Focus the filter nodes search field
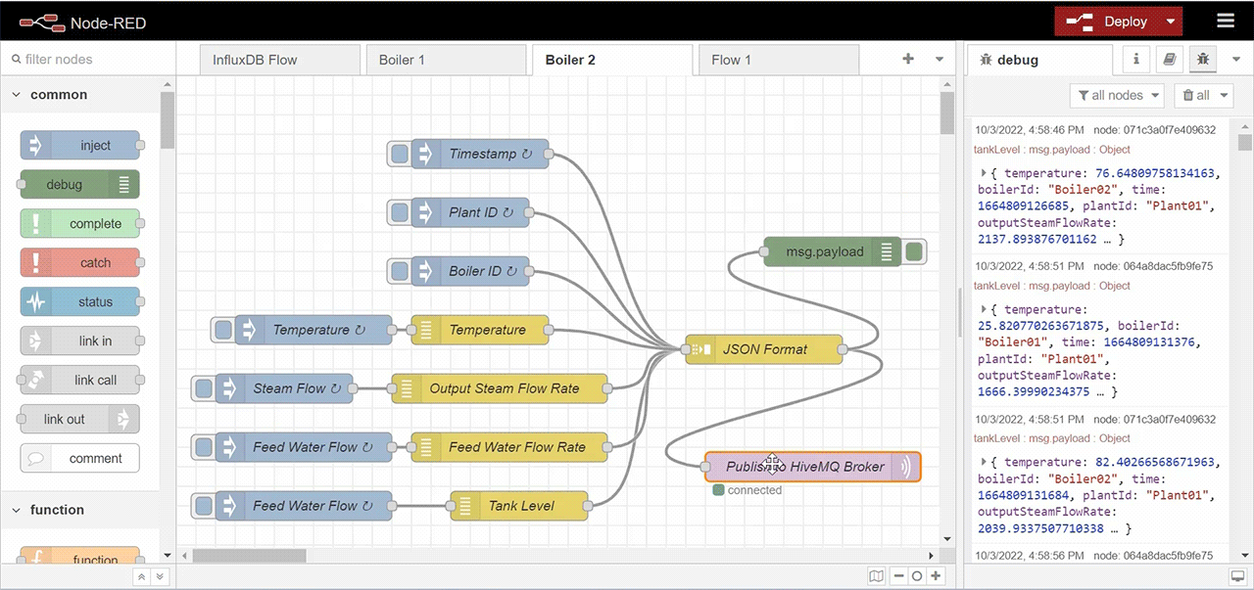 tap(88, 60)
